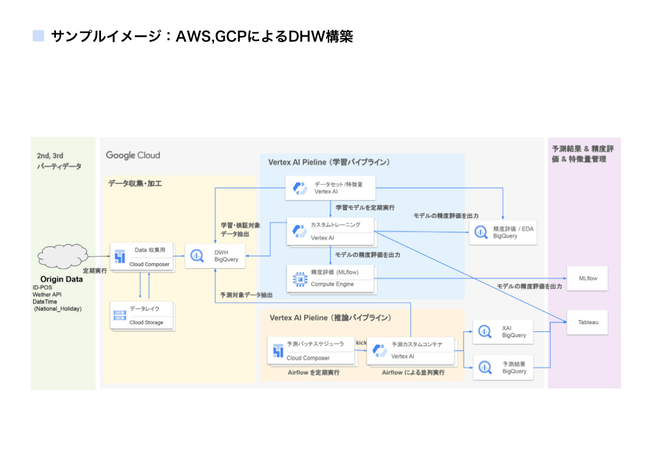
Task: Click Vertex AI Pieline（推論パイプライン） heading
Action: [331, 318]
